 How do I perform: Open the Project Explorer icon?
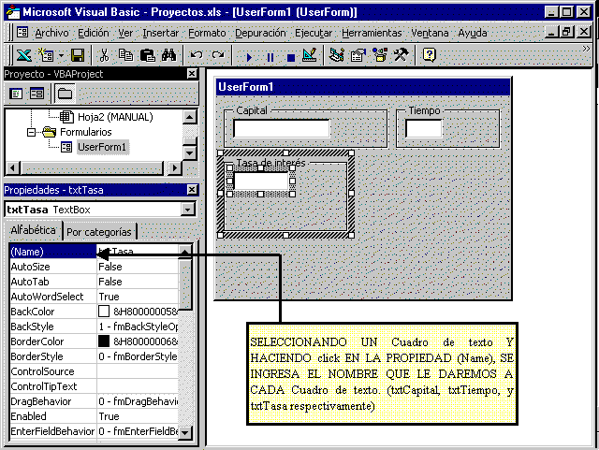point(337,55)
